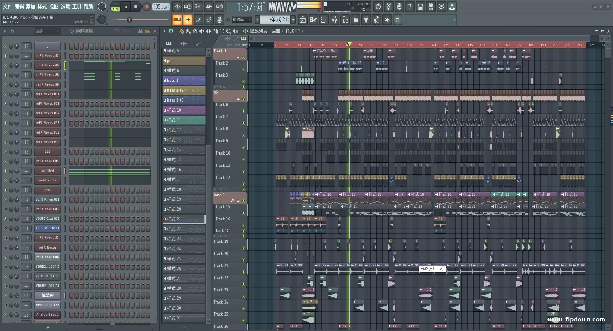Image resolution: width=613 pixels, height=331 pixels.
Task: Click the red record button
Action: coord(147,6)
